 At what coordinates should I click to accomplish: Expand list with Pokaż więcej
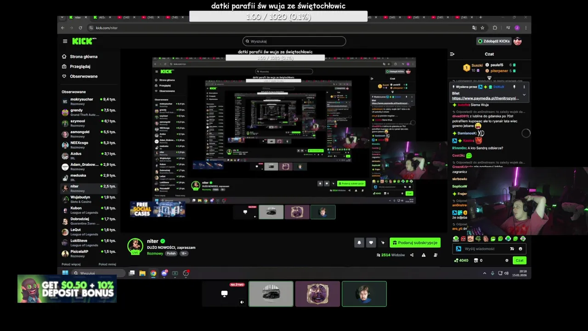point(71,264)
